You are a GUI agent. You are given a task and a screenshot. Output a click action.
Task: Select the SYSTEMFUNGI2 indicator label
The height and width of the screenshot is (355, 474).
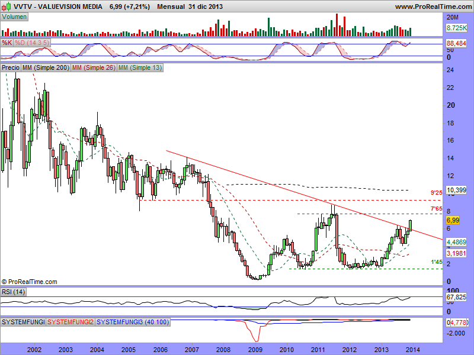pos(71,322)
